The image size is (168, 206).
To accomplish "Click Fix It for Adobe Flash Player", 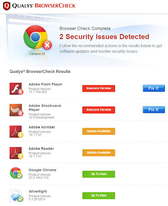I will tap(154, 88).
